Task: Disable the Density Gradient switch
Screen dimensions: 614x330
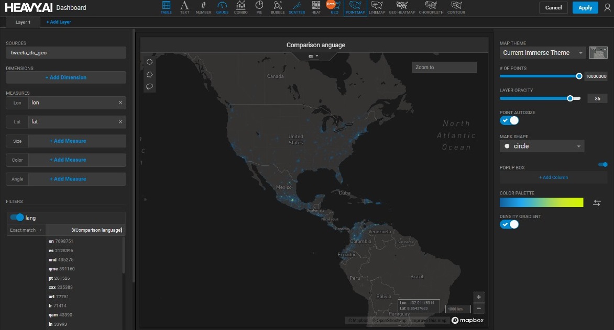Action: coord(509,224)
